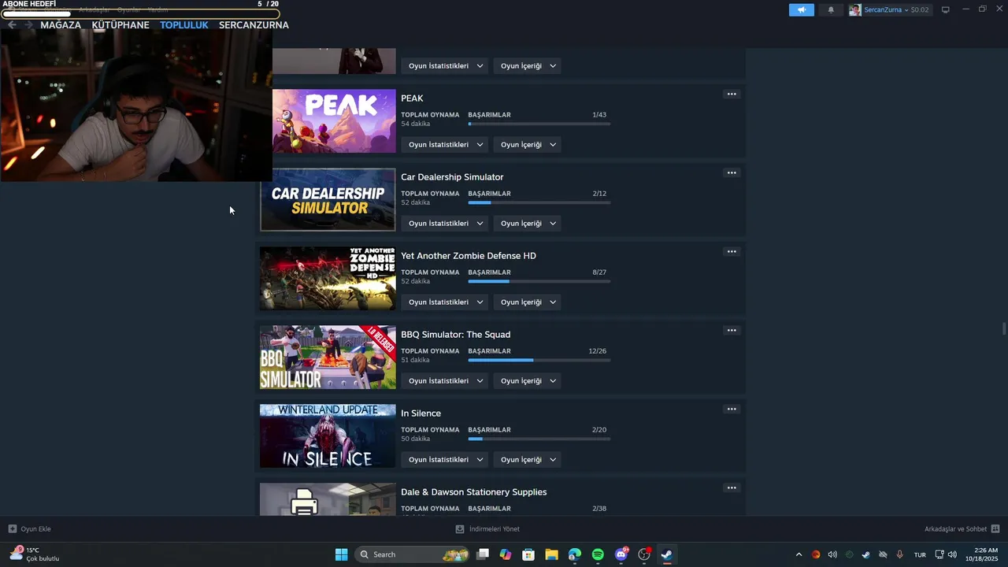The image size is (1008, 567).
Task: Click PEAK game thumbnail
Action: (334, 120)
